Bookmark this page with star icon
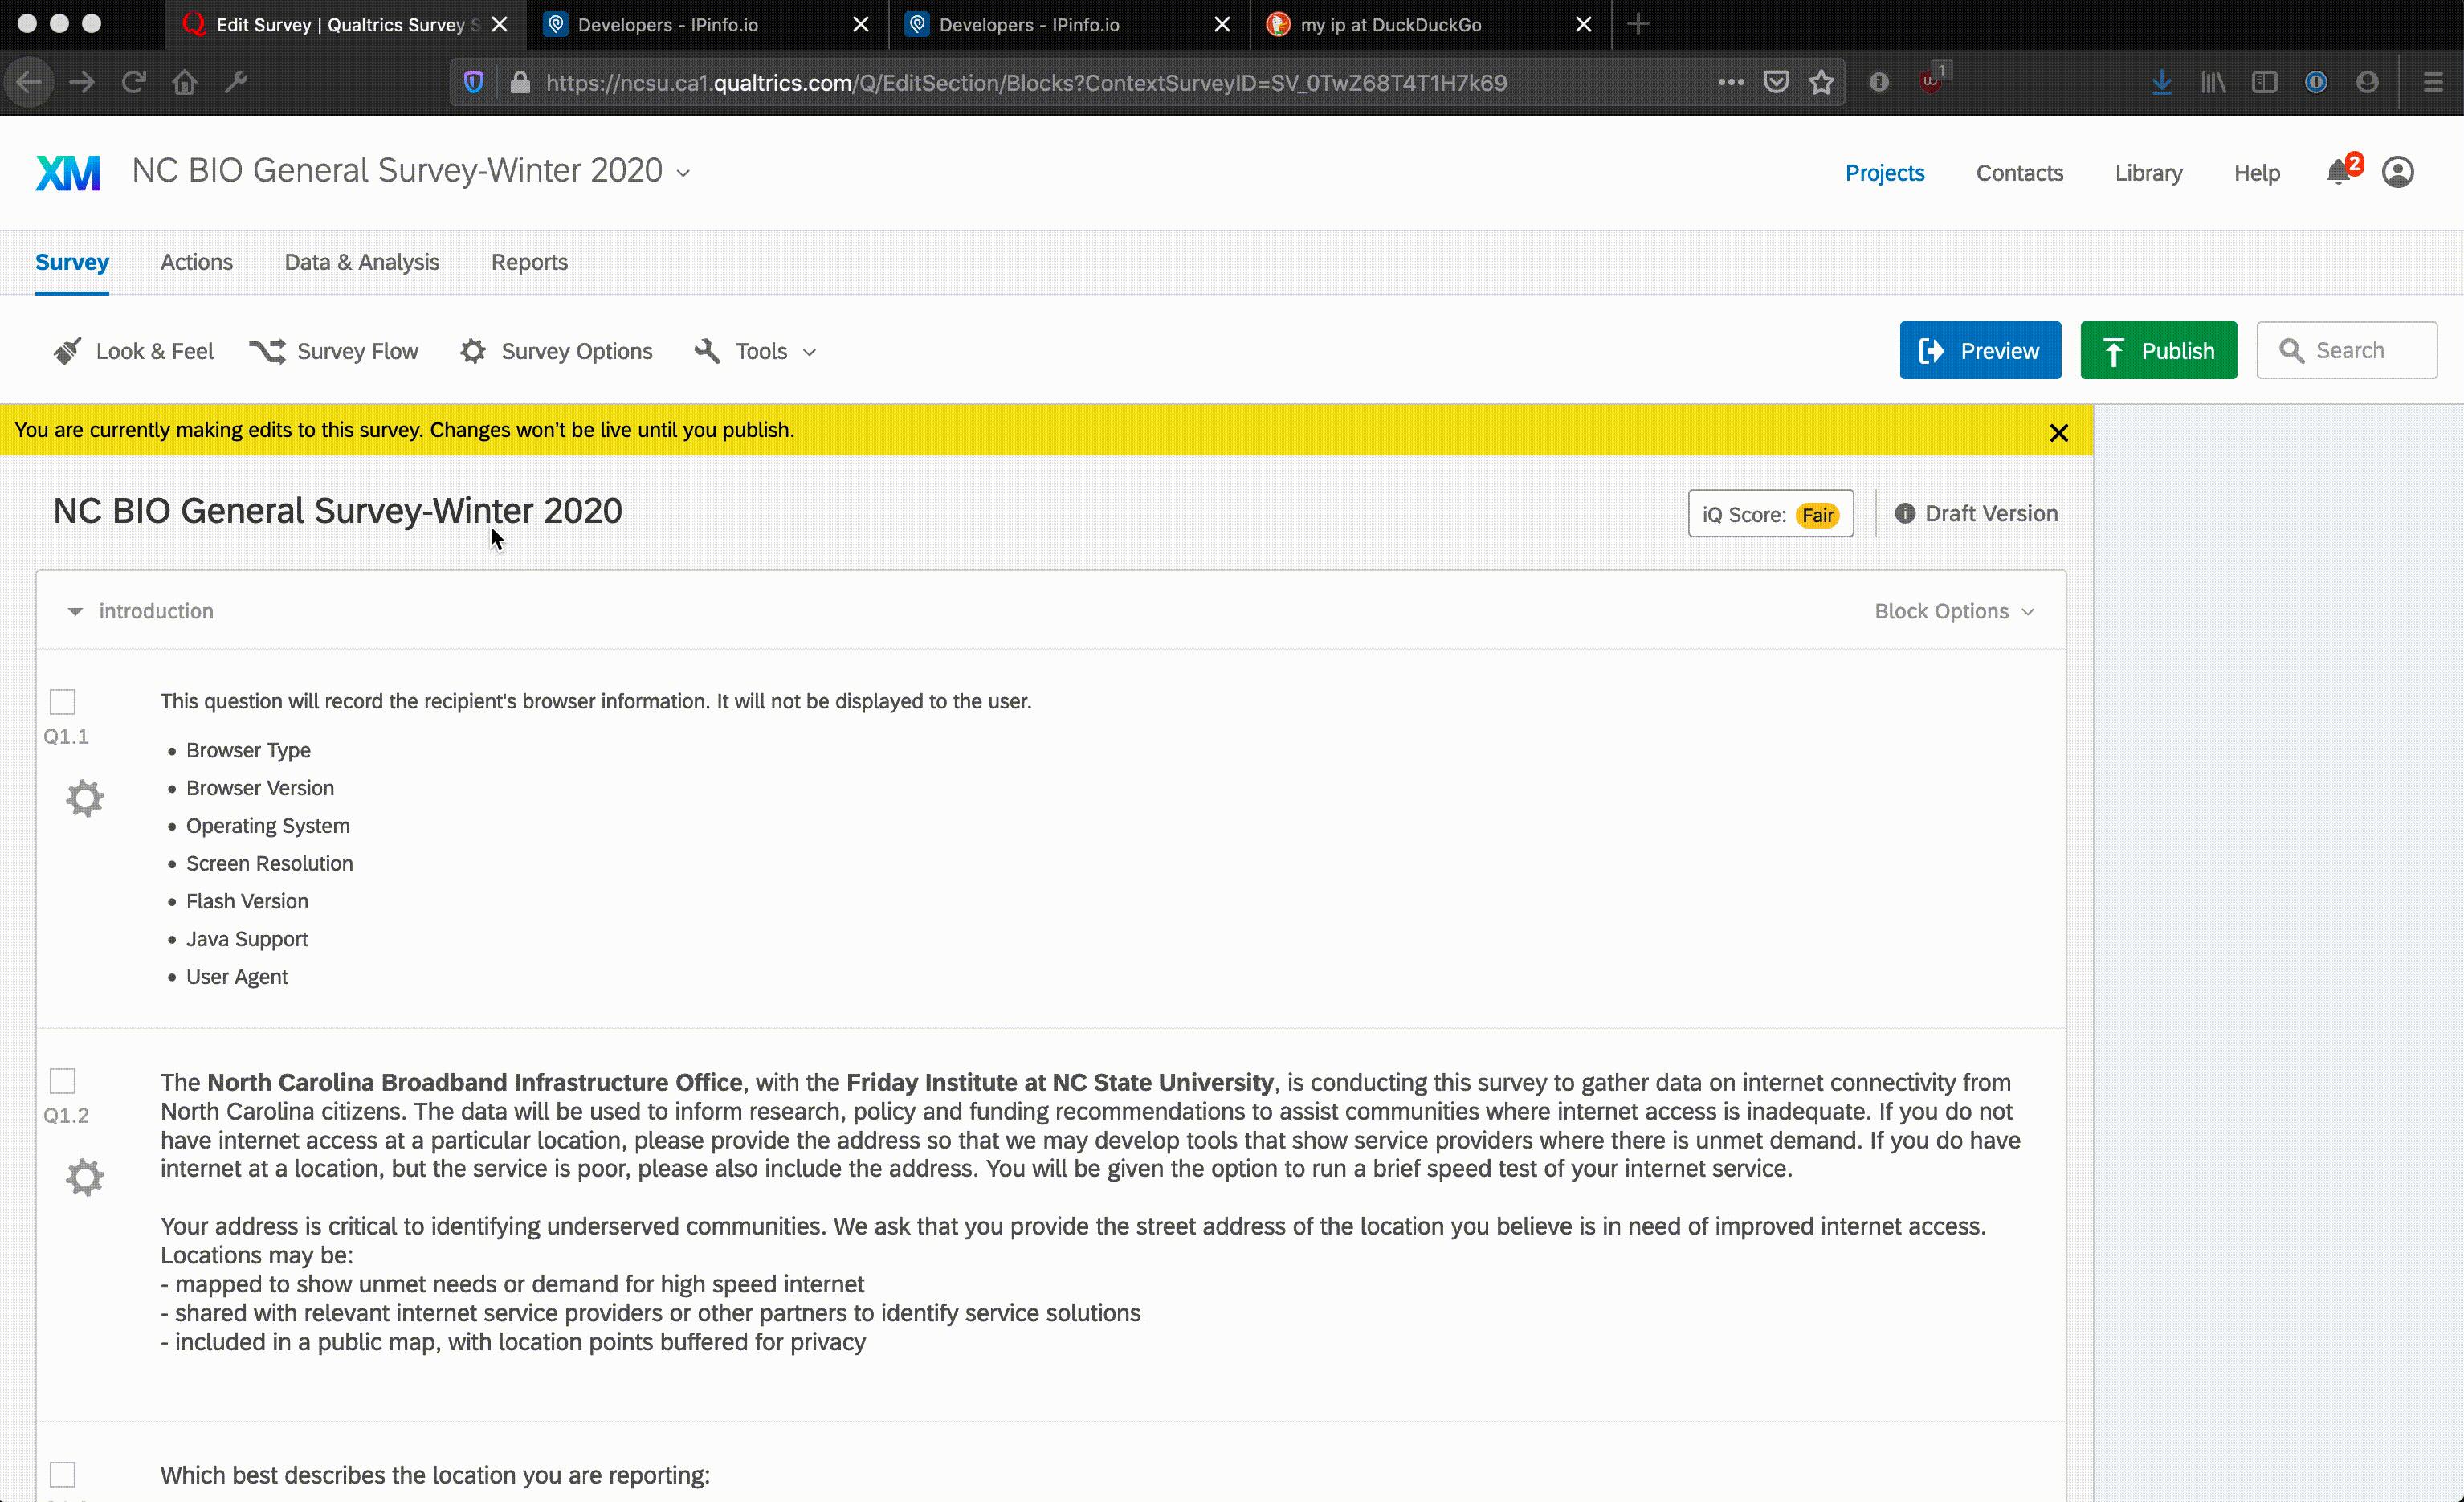2464x1502 pixels. coord(1822,82)
